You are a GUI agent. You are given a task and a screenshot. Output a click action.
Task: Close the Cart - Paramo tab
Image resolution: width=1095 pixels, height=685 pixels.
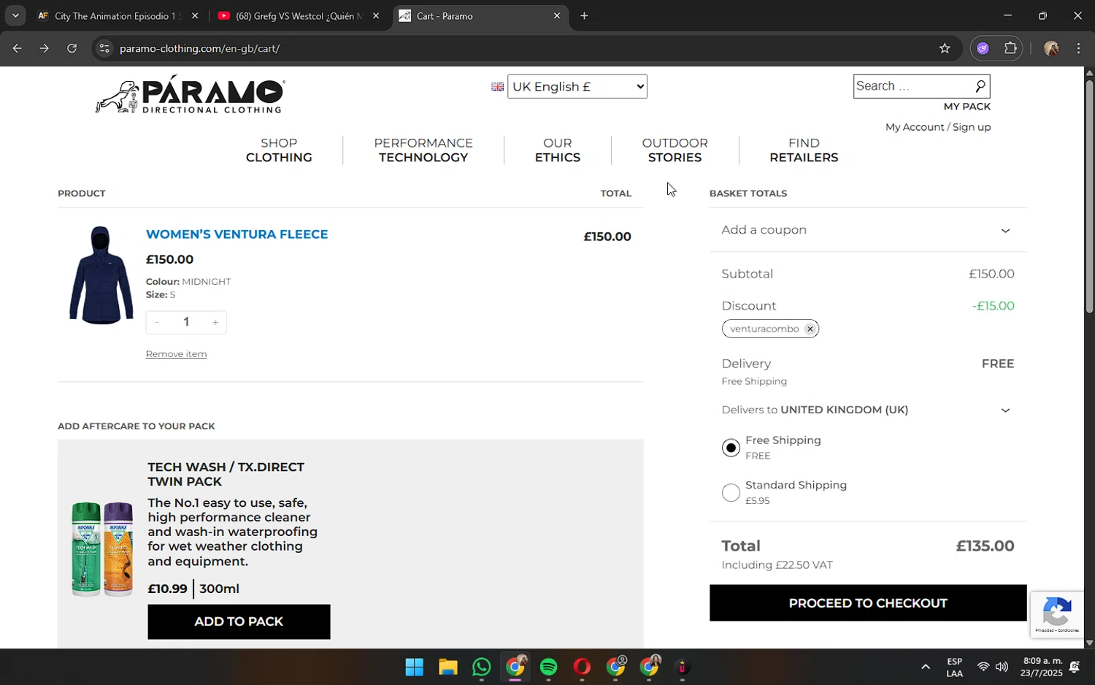(557, 15)
